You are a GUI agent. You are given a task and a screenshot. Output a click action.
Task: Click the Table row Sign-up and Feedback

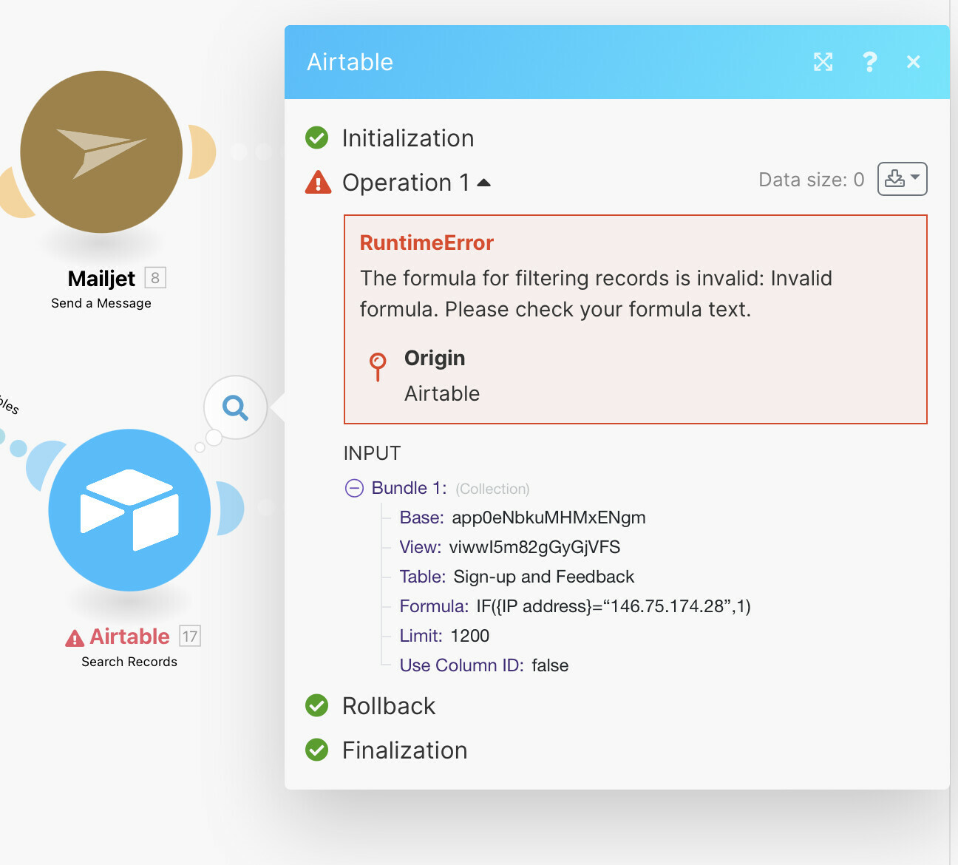pos(517,577)
